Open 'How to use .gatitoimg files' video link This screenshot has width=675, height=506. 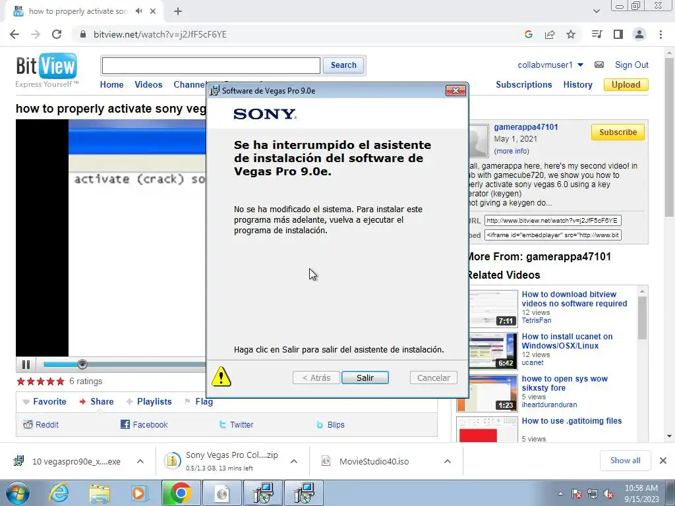tap(572, 421)
